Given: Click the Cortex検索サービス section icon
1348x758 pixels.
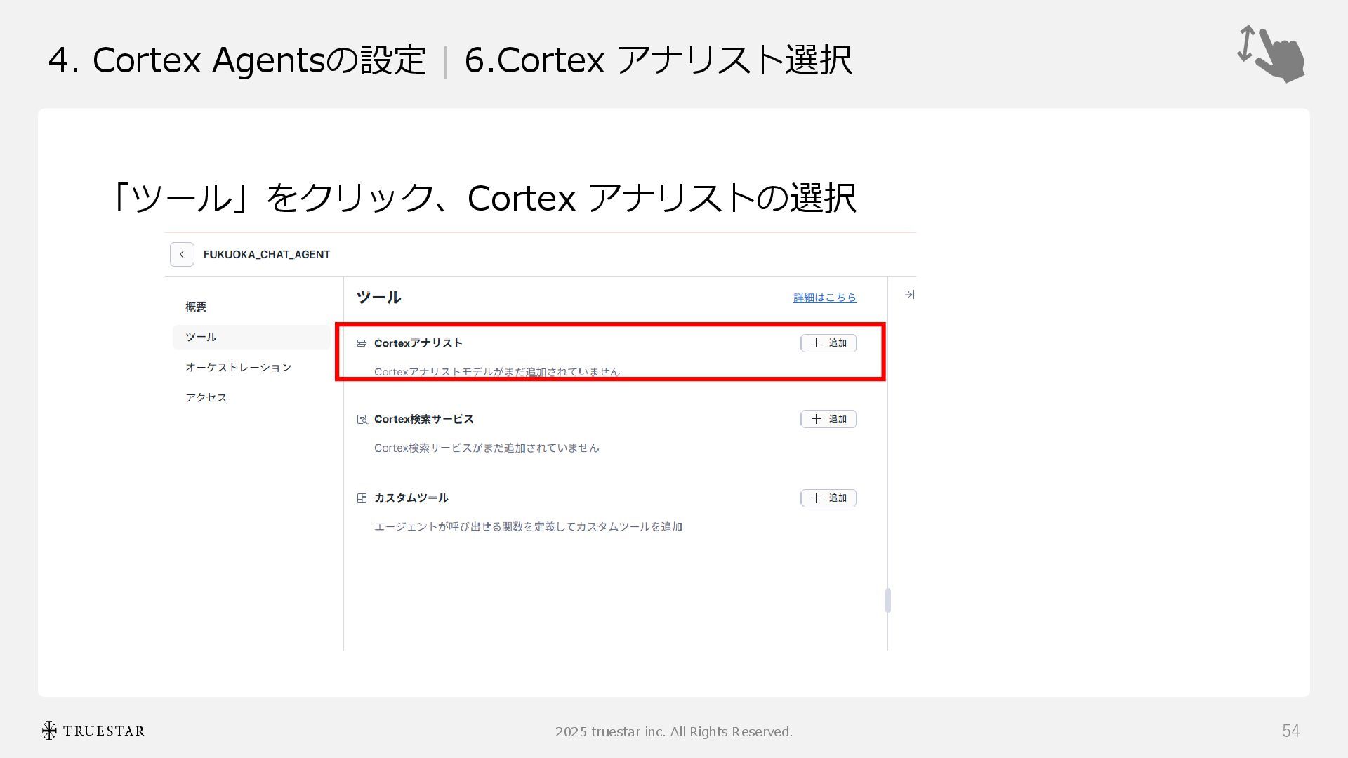Looking at the screenshot, I should pyautogui.click(x=362, y=420).
